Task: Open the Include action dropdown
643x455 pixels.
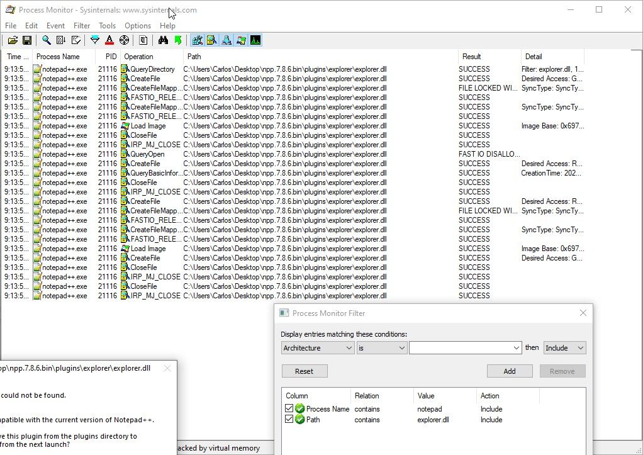Action: (564, 348)
